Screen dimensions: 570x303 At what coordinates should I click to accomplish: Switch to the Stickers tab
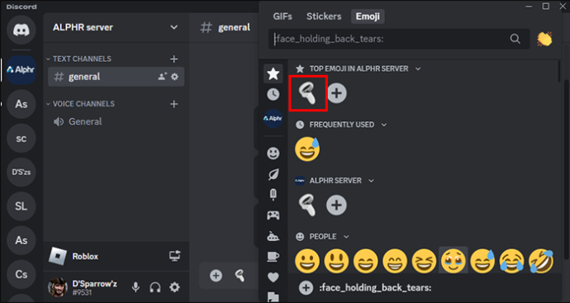tap(324, 17)
